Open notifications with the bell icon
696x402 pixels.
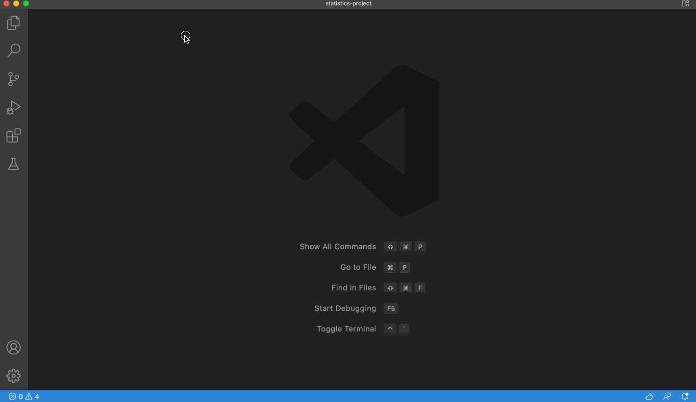(x=685, y=397)
